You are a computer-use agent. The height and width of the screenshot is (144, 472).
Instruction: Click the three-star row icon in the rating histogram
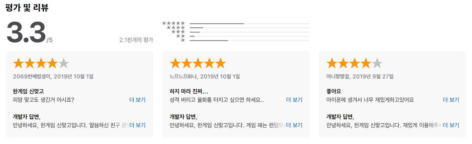point(178,32)
